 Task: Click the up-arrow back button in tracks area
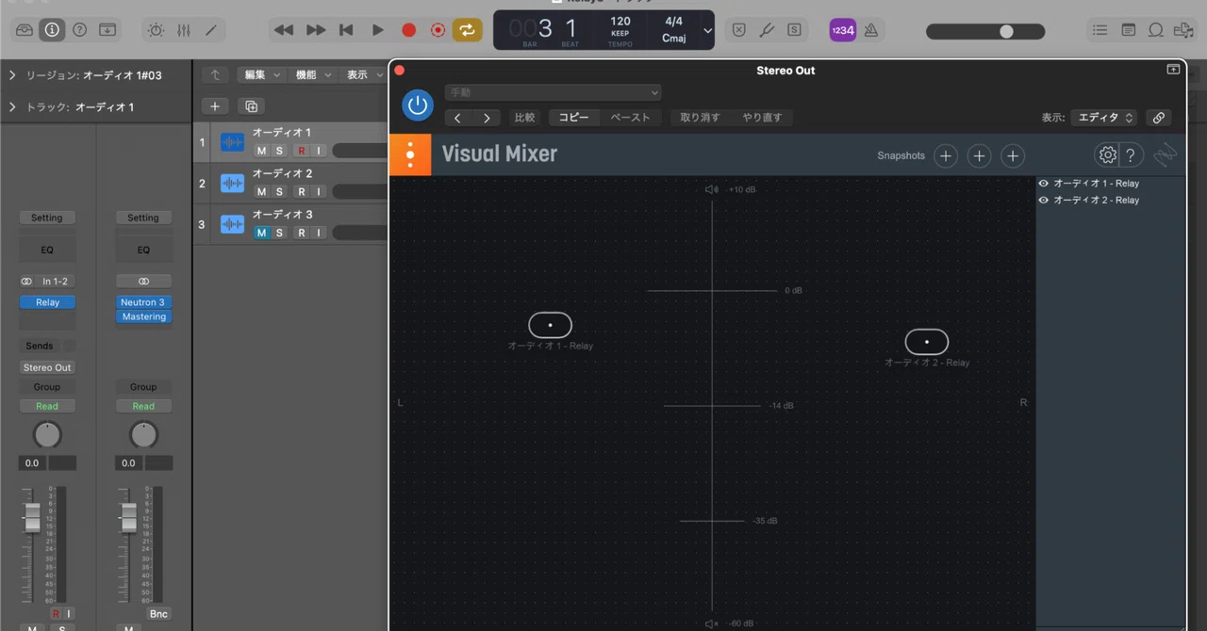coord(215,75)
